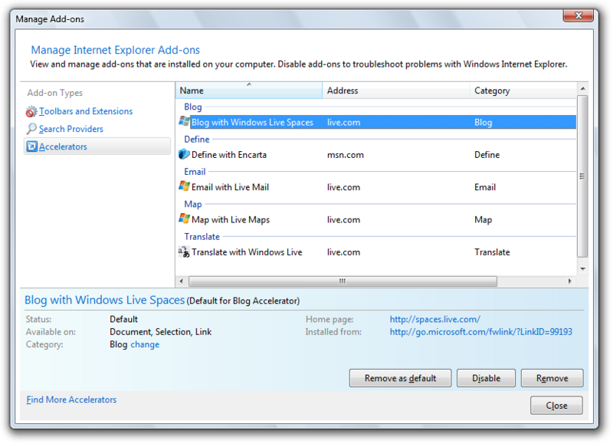Collapse the Map group header

[x=193, y=204]
